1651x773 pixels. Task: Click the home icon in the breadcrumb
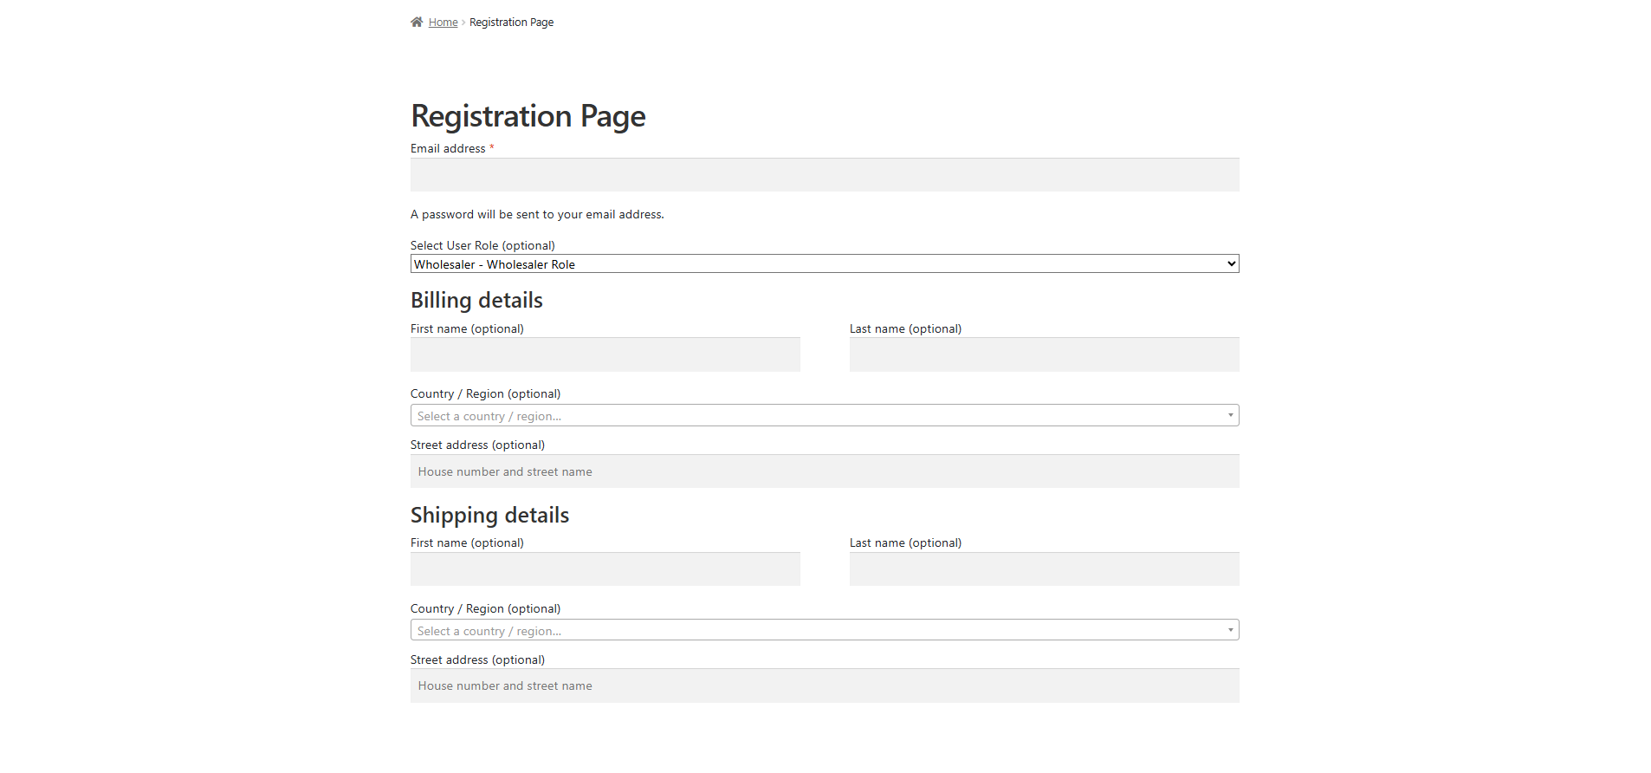417,22
